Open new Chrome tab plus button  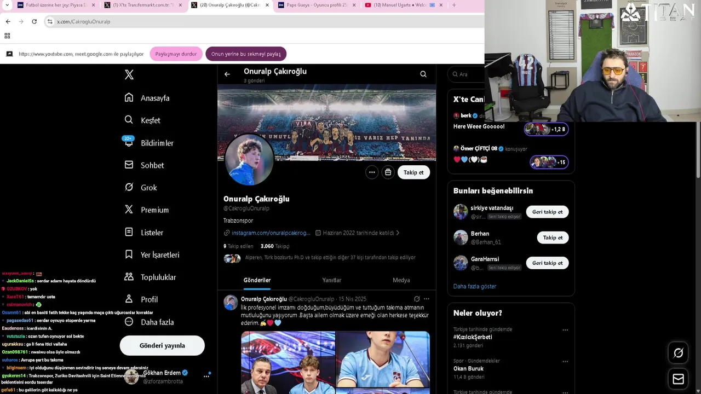454,5
